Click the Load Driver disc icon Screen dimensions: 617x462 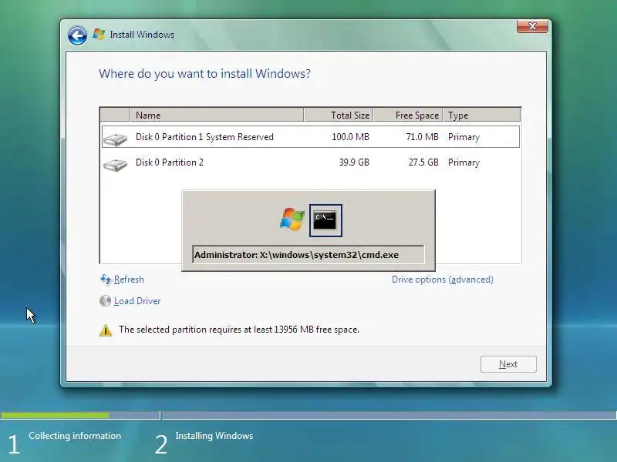105,301
